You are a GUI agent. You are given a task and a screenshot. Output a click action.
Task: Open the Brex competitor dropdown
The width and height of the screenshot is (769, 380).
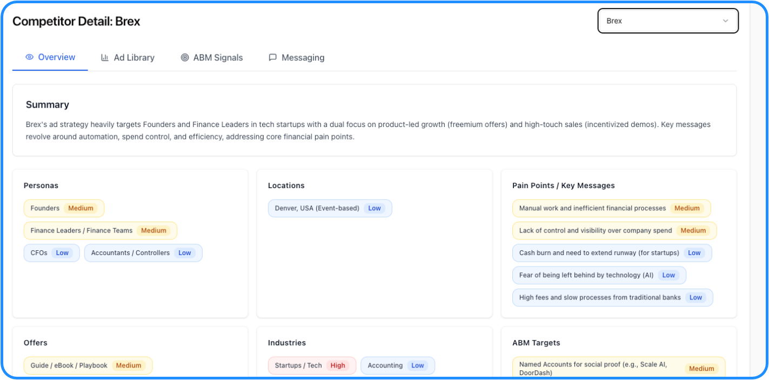point(667,21)
